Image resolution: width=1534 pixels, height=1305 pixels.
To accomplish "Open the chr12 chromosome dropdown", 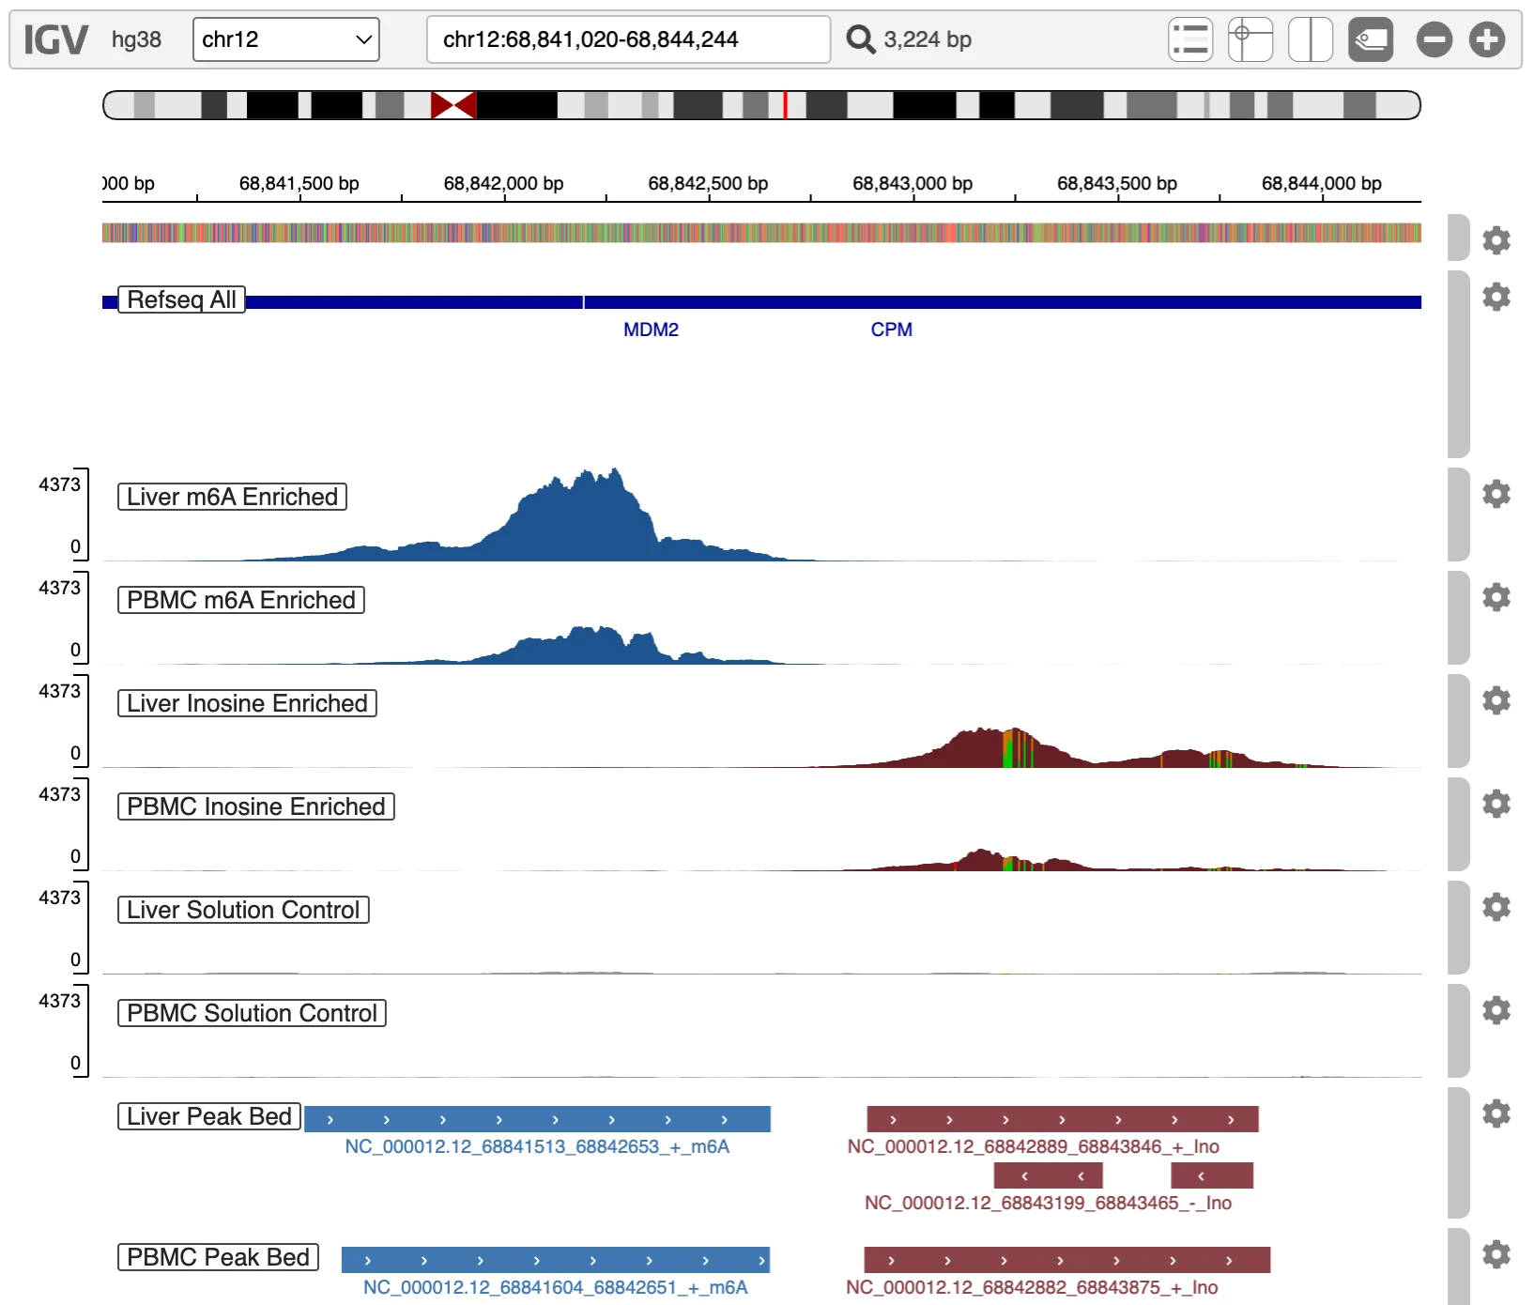I will pos(285,39).
